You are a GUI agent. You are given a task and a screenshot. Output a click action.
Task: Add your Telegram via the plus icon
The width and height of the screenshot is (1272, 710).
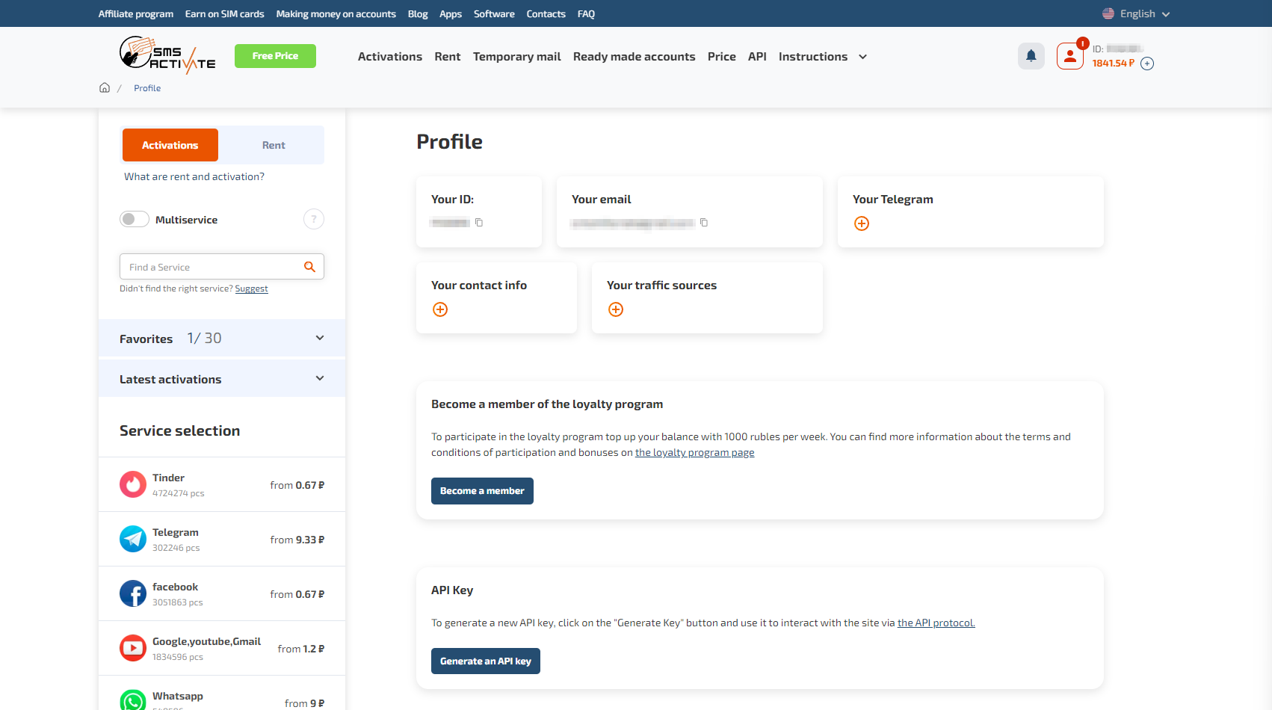tap(862, 223)
